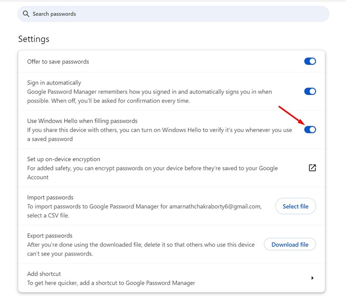Click 'To get here quicker' shortcut description
The height and width of the screenshot is (305, 346).
click(x=111, y=283)
